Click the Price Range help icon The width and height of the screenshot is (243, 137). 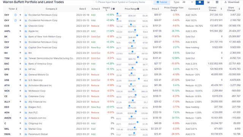coord(138,9)
